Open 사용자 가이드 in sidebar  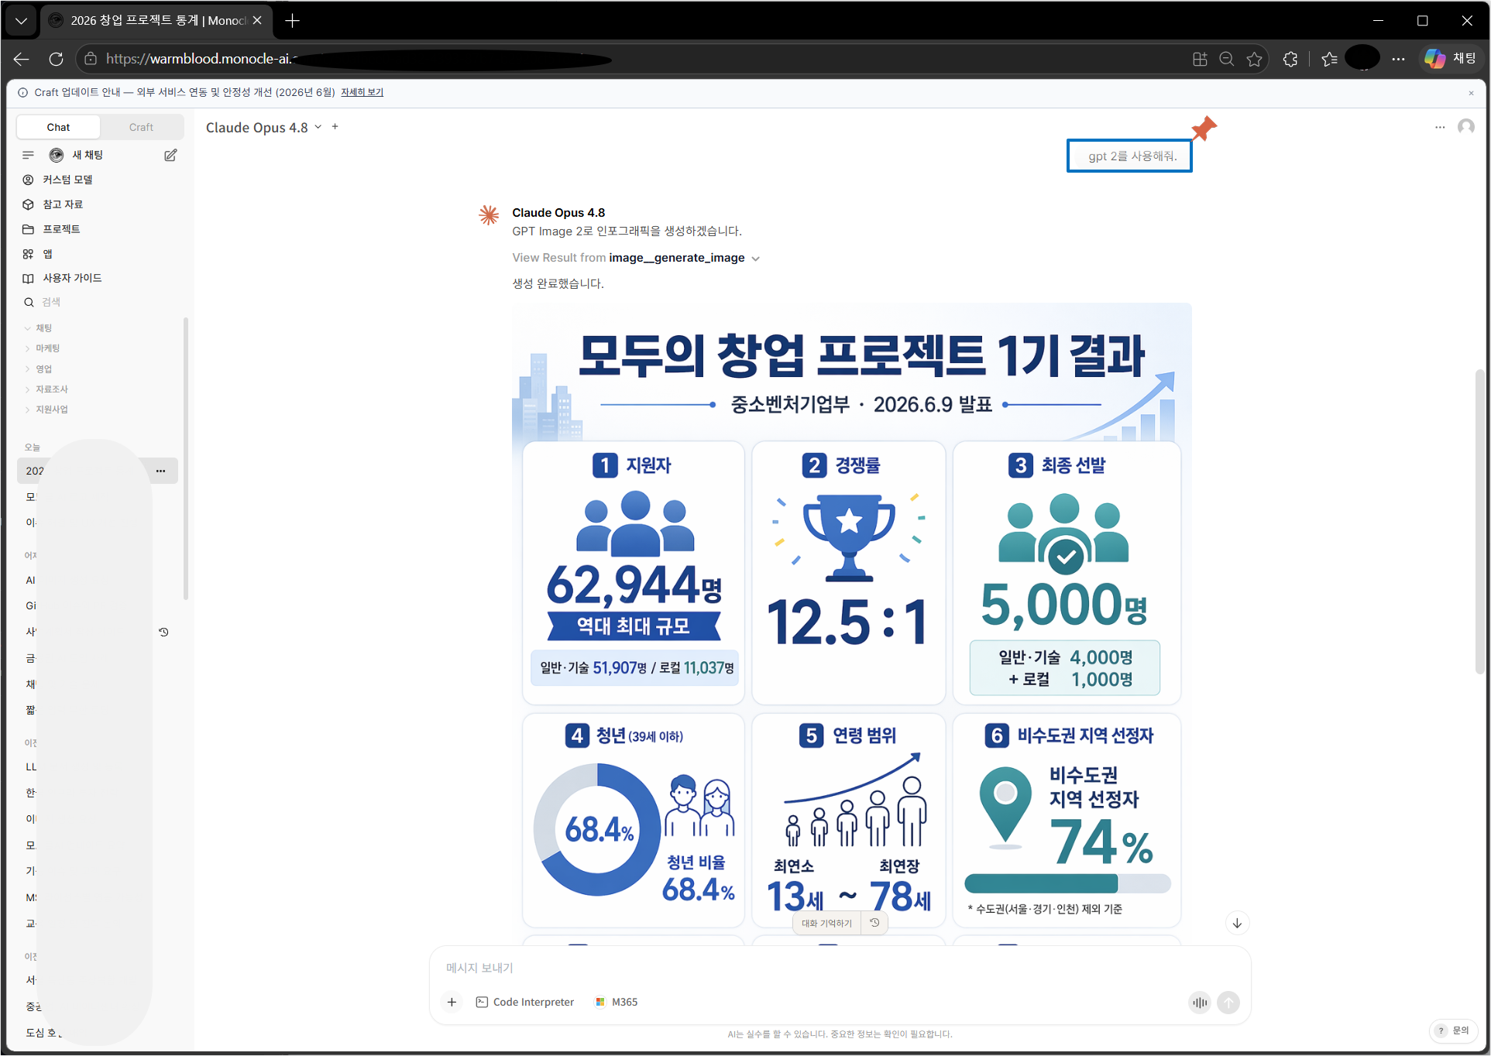72,278
